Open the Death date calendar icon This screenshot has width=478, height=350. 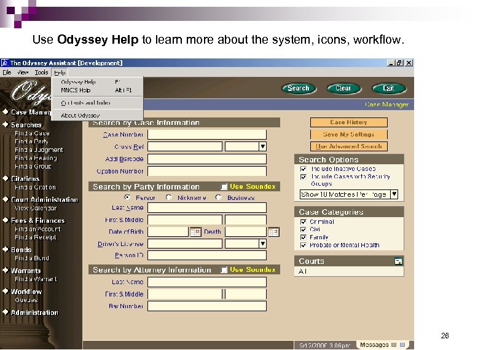[x=274, y=232]
